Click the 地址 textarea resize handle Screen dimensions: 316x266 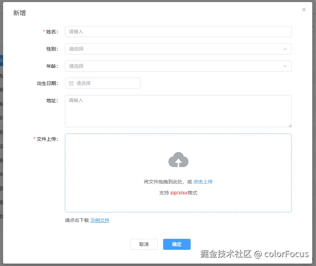coord(290,126)
